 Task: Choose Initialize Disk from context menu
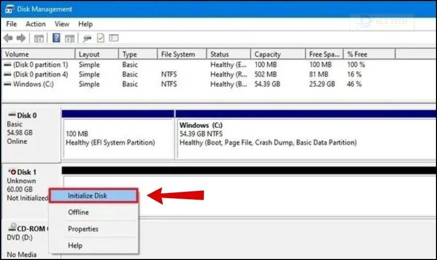(x=94, y=196)
